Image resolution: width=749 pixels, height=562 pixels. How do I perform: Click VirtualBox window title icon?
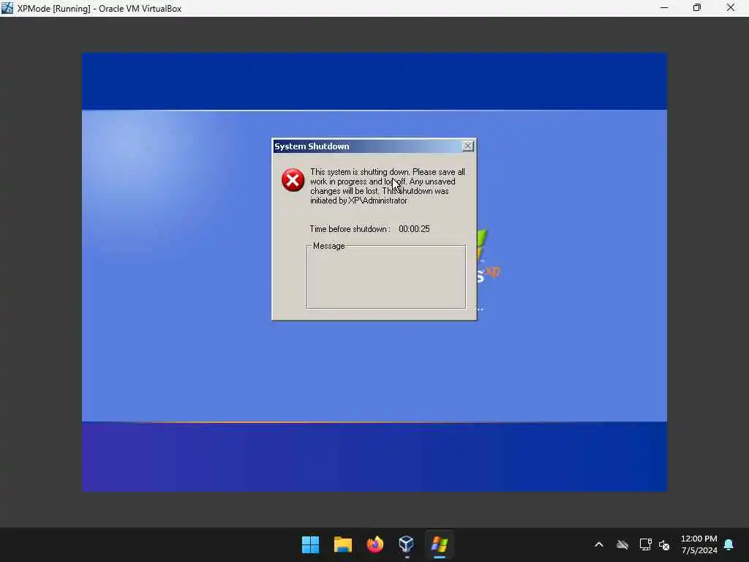(7, 8)
